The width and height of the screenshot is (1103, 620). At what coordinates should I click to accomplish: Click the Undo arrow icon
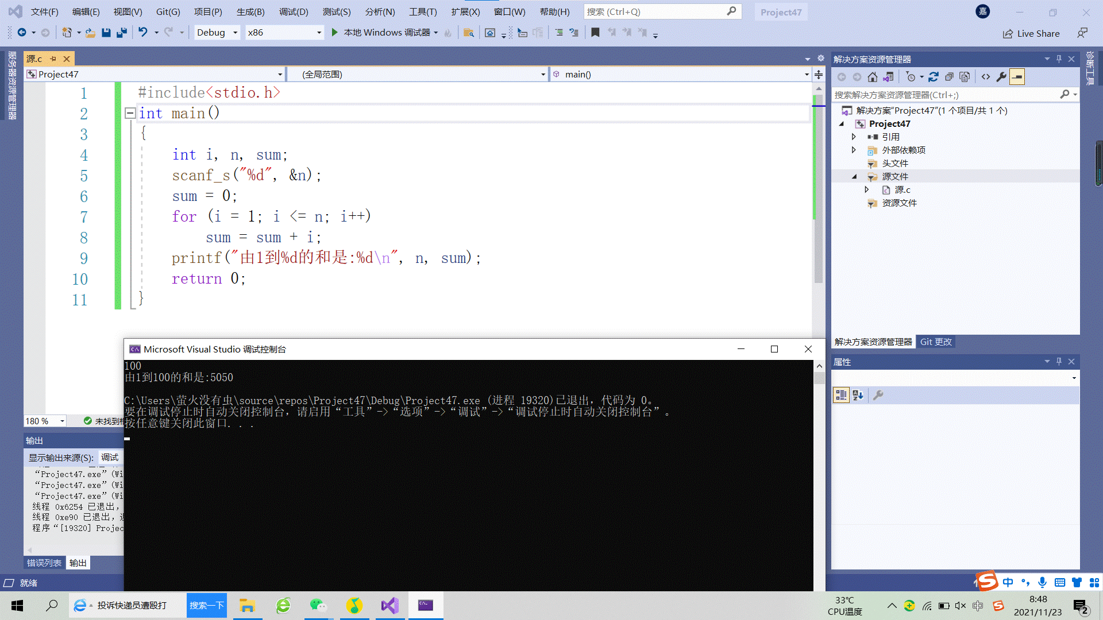pyautogui.click(x=142, y=33)
